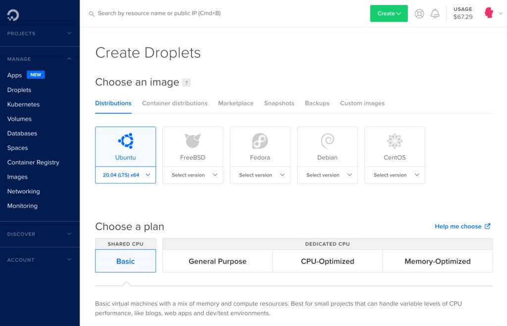Open Spaces in the sidebar

[x=17, y=148]
